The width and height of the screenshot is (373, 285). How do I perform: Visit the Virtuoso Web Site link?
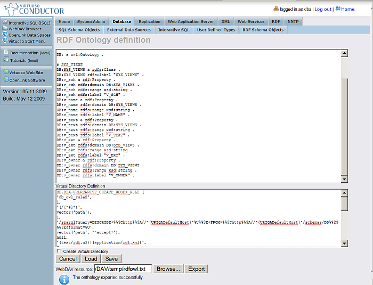(26, 72)
